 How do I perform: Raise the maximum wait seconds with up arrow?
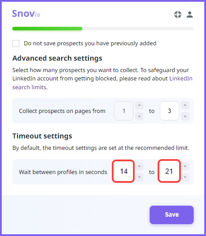[185, 166]
